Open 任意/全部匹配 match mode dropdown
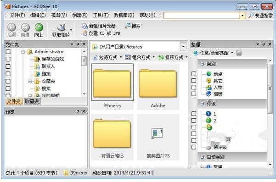Screen dimensions: 276x182 click(x=232, y=53)
